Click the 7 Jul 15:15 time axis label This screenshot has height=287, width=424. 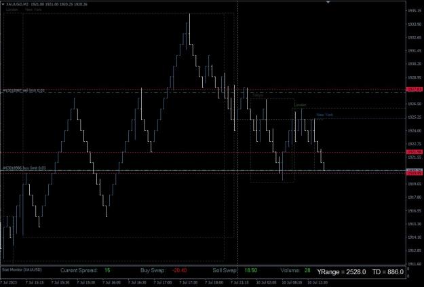35,282
